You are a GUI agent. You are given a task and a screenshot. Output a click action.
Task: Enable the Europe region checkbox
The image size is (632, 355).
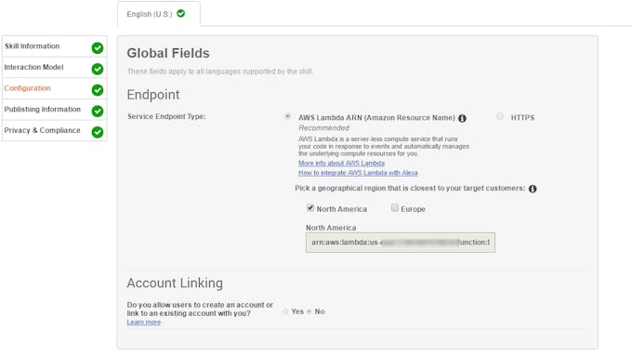coord(395,208)
